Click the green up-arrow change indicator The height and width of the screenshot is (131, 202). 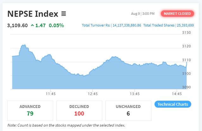(x=32, y=25)
